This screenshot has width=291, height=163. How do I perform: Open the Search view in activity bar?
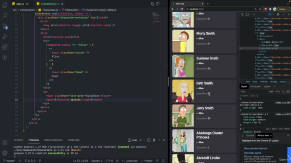[x=5, y=15]
